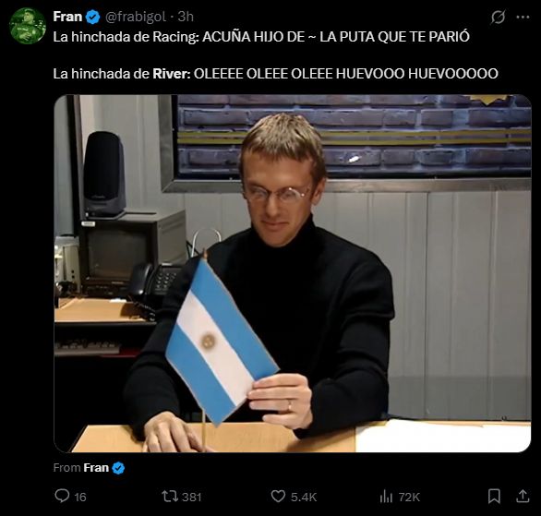The height and width of the screenshot is (516, 541).
Task: Click the 381 reposts count
Action: coord(191,497)
